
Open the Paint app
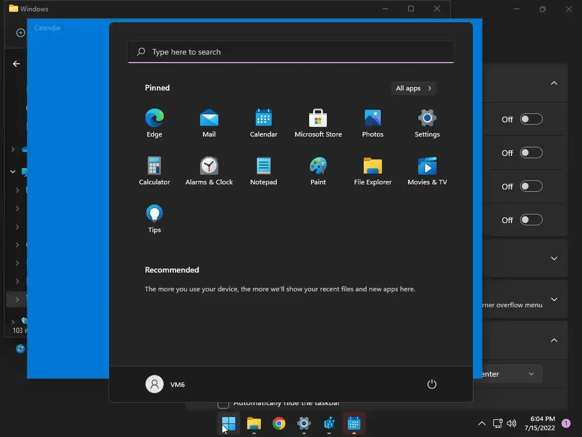coord(318,171)
